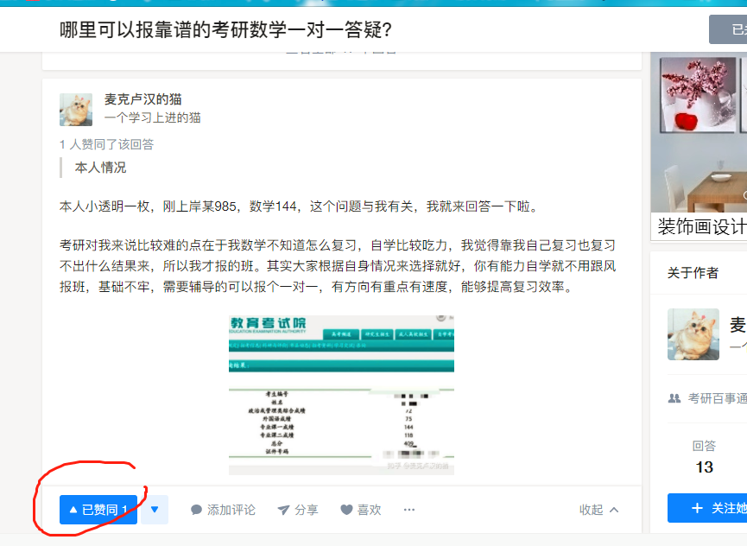747x546 pixels.
Task: Click the author tagline 一个学习上进的猫
Action: pyautogui.click(x=153, y=117)
